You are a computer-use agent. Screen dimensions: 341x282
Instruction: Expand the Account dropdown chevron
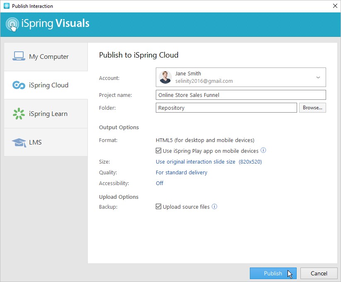[318, 77]
